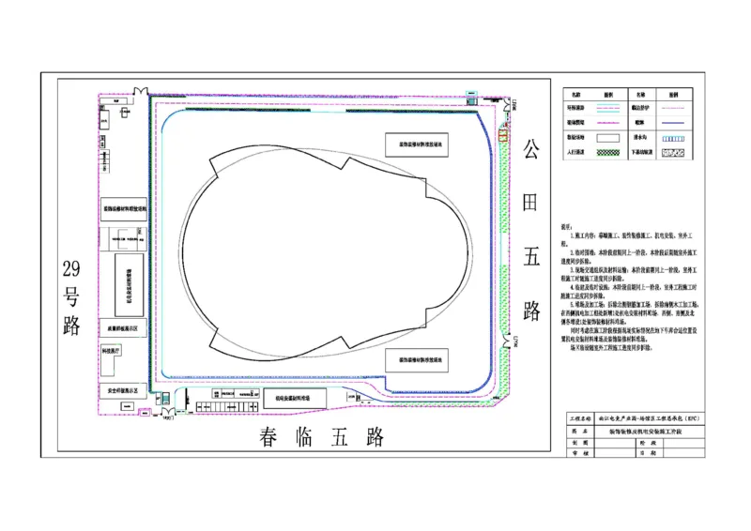Viewport: 751px width, 531px height.
Task: Click the stone hatch pattern in the legend
Action: click(673, 153)
